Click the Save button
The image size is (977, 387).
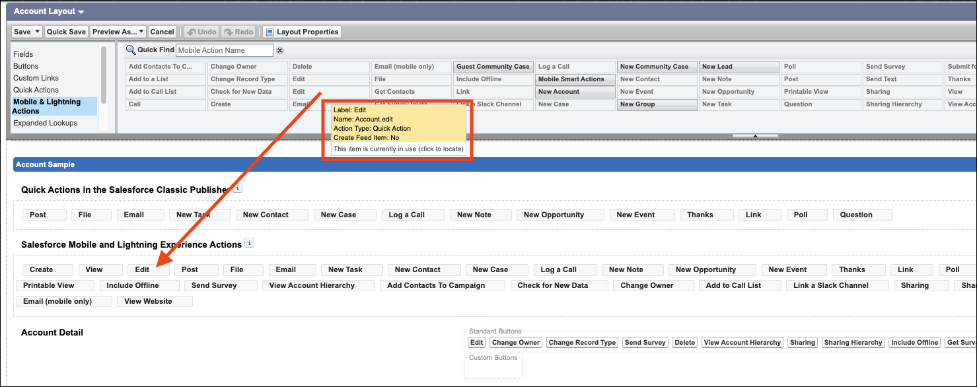tap(22, 32)
